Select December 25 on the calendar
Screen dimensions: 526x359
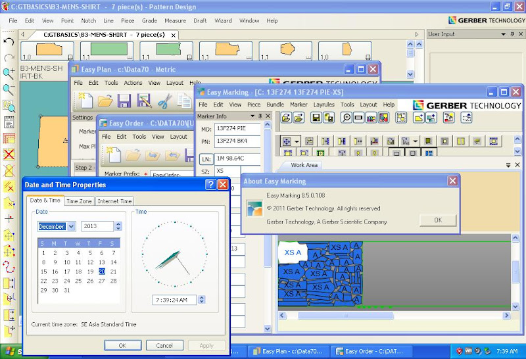[79, 280]
